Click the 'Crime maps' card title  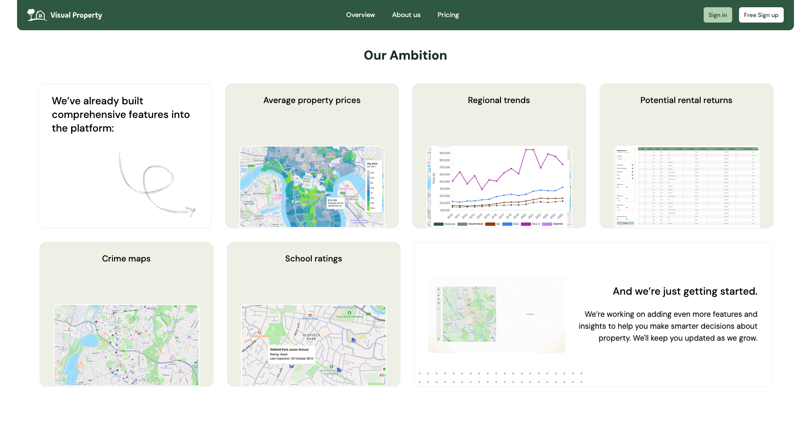point(126,259)
